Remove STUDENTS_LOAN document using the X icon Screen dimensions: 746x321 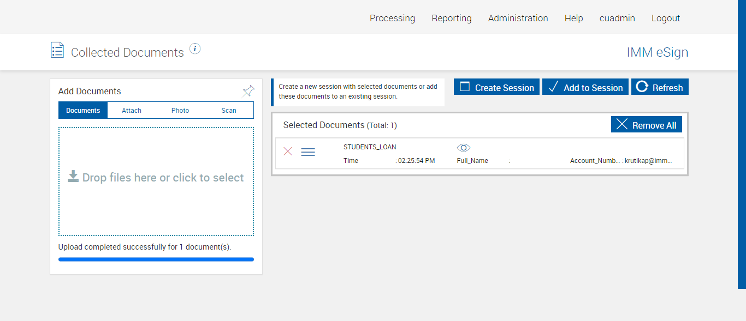[288, 152]
